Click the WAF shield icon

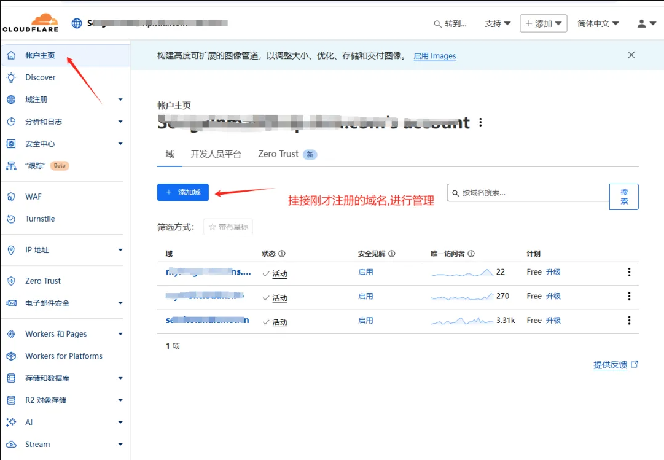point(11,197)
